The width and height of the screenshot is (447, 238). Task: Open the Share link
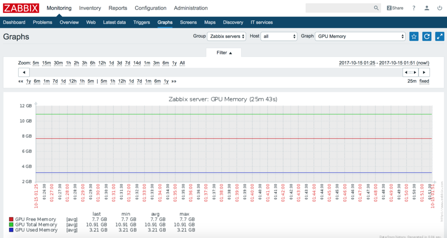pos(395,8)
